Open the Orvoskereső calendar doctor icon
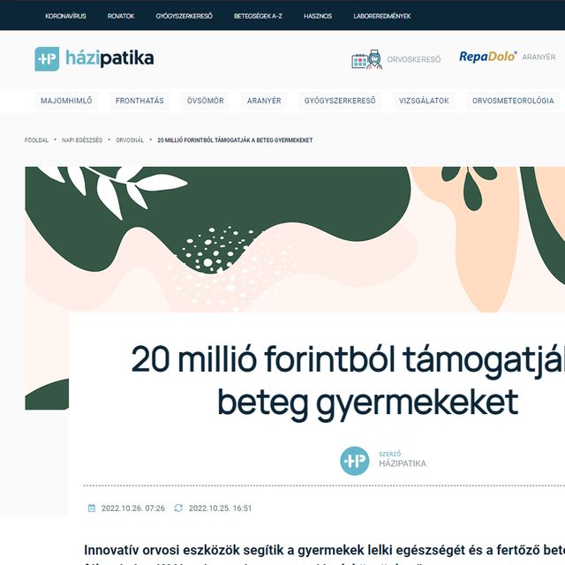565x565 pixels. (367, 59)
